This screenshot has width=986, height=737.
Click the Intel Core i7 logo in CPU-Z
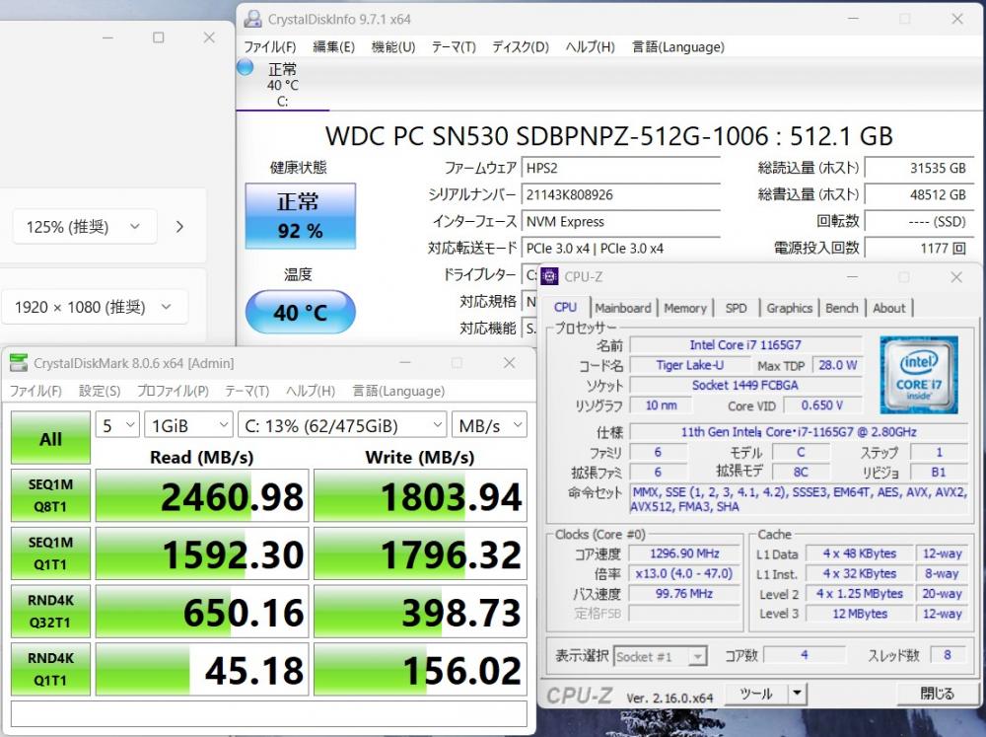click(x=919, y=375)
